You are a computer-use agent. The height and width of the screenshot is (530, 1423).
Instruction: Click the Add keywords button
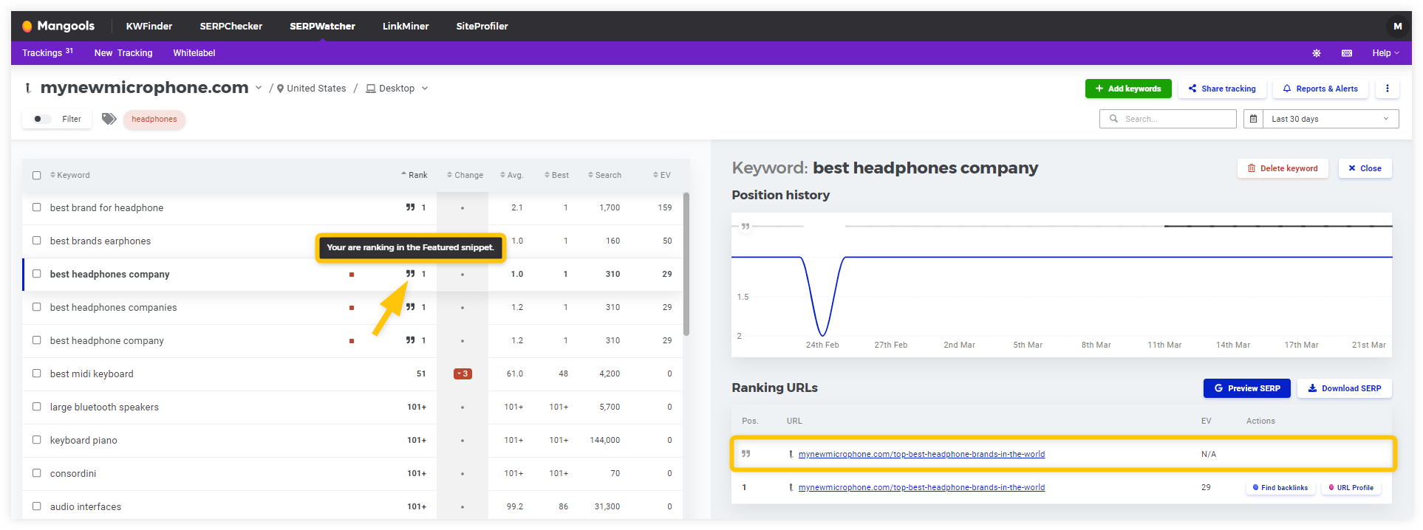[x=1128, y=89]
